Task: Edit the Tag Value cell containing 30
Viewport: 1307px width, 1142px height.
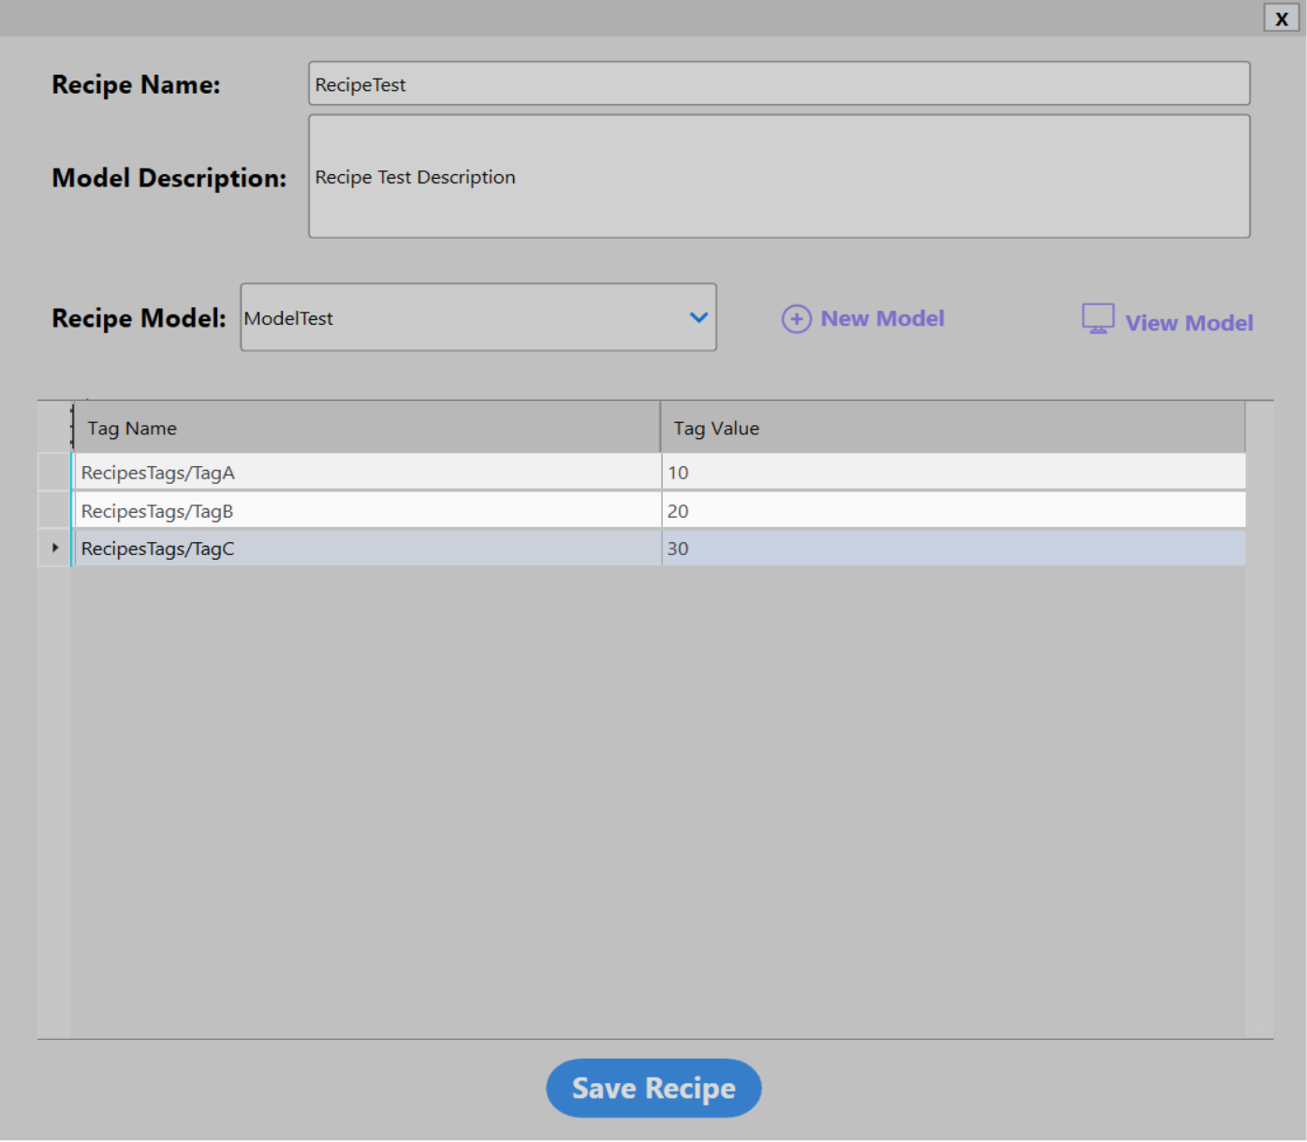Action: click(951, 549)
